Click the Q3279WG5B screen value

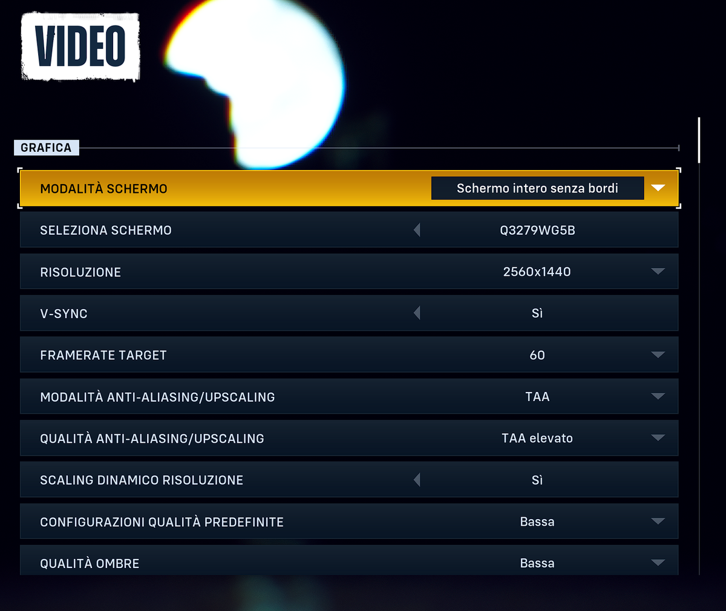(x=537, y=230)
